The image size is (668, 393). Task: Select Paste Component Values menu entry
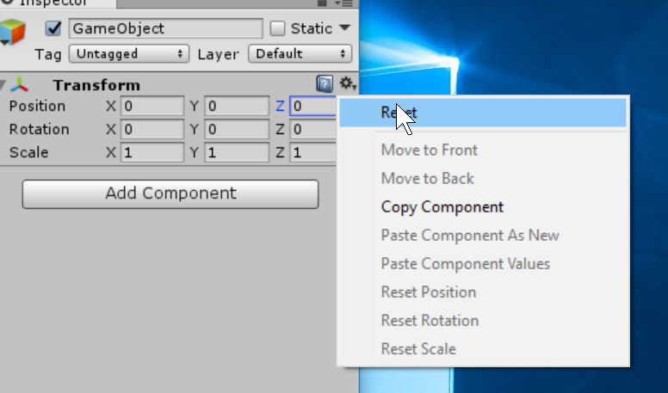click(465, 264)
